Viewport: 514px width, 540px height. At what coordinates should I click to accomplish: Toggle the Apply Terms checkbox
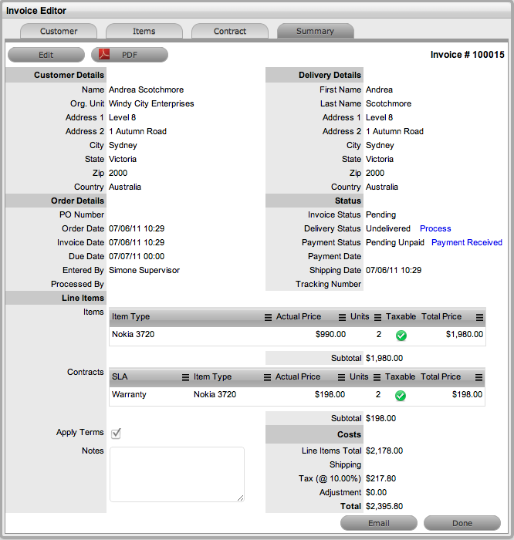116,434
